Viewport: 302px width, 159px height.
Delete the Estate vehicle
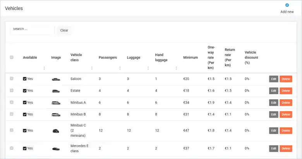pyautogui.click(x=286, y=91)
